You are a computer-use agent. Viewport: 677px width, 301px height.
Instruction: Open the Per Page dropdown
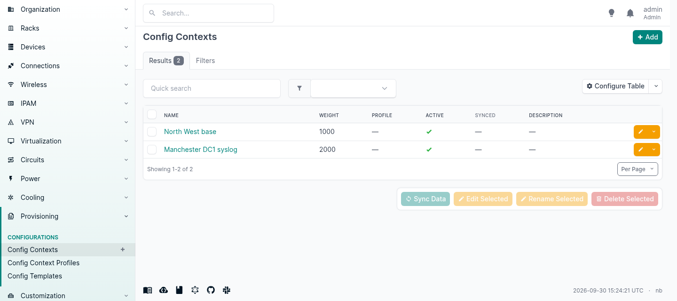click(x=638, y=169)
